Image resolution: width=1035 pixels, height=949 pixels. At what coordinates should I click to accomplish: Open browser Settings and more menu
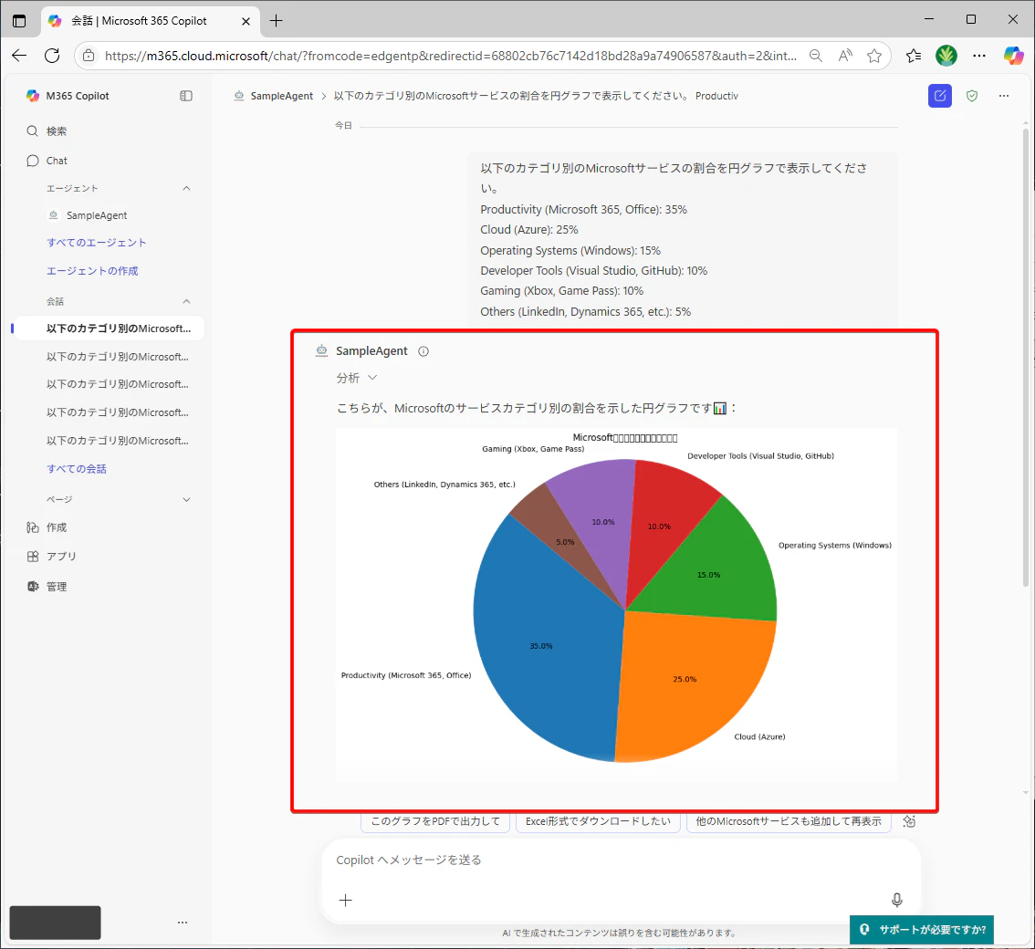[x=979, y=56]
